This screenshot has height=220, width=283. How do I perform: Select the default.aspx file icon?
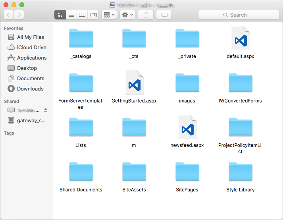pyautogui.click(x=241, y=39)
